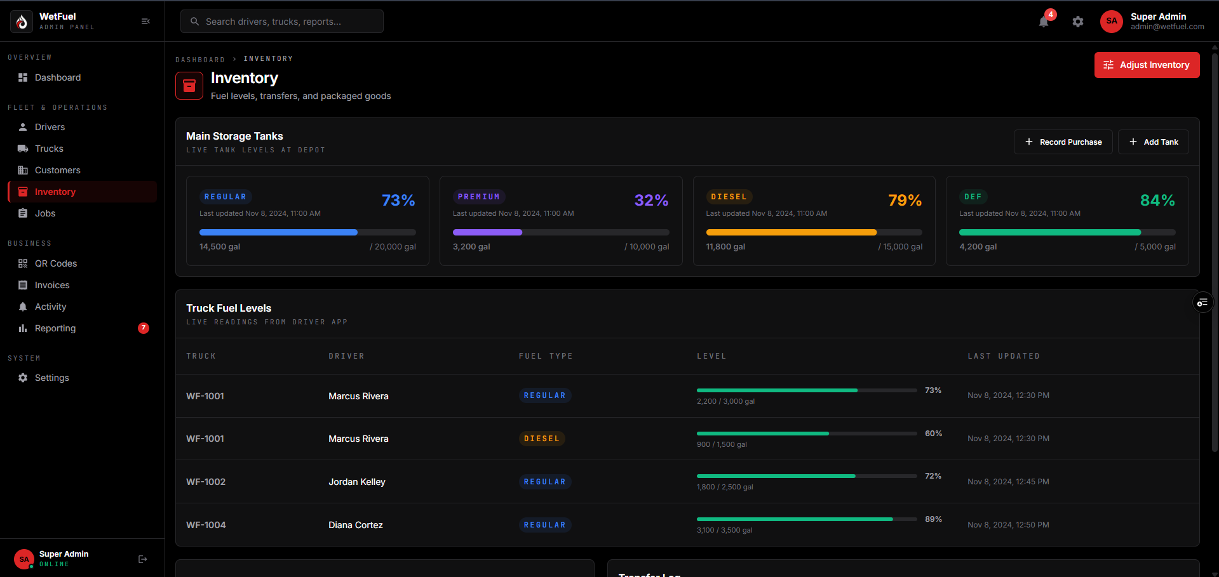Click the Add Tank button

tap(1153, 142)
